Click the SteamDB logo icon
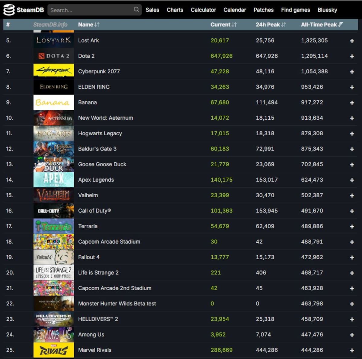362x359 pixels. (9, 10)
